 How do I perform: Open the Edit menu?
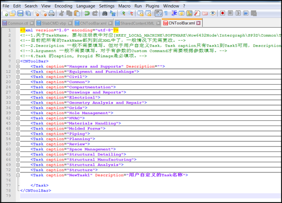(x=17, y=6)
